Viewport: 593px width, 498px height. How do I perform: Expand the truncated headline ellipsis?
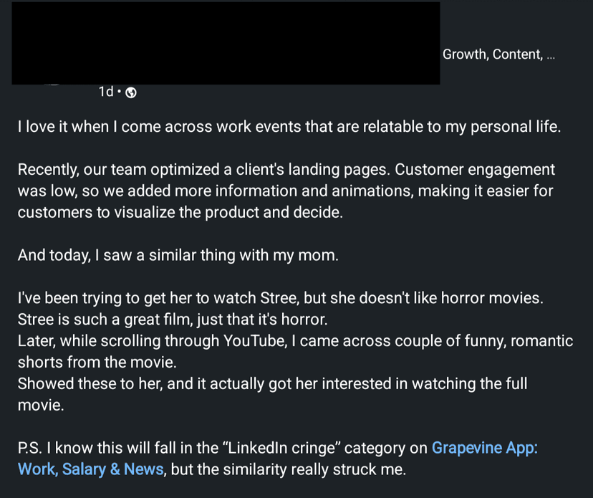pyautogui.click(x=551, y=55)
